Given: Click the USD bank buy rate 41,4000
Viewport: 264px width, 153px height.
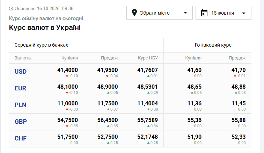Looking at the screenshot, I should tap(67, 70).
